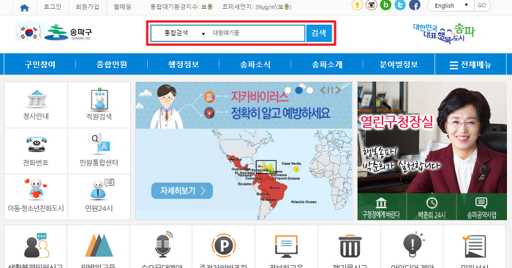Select the second banner slide dot

(x=298, y=91)
